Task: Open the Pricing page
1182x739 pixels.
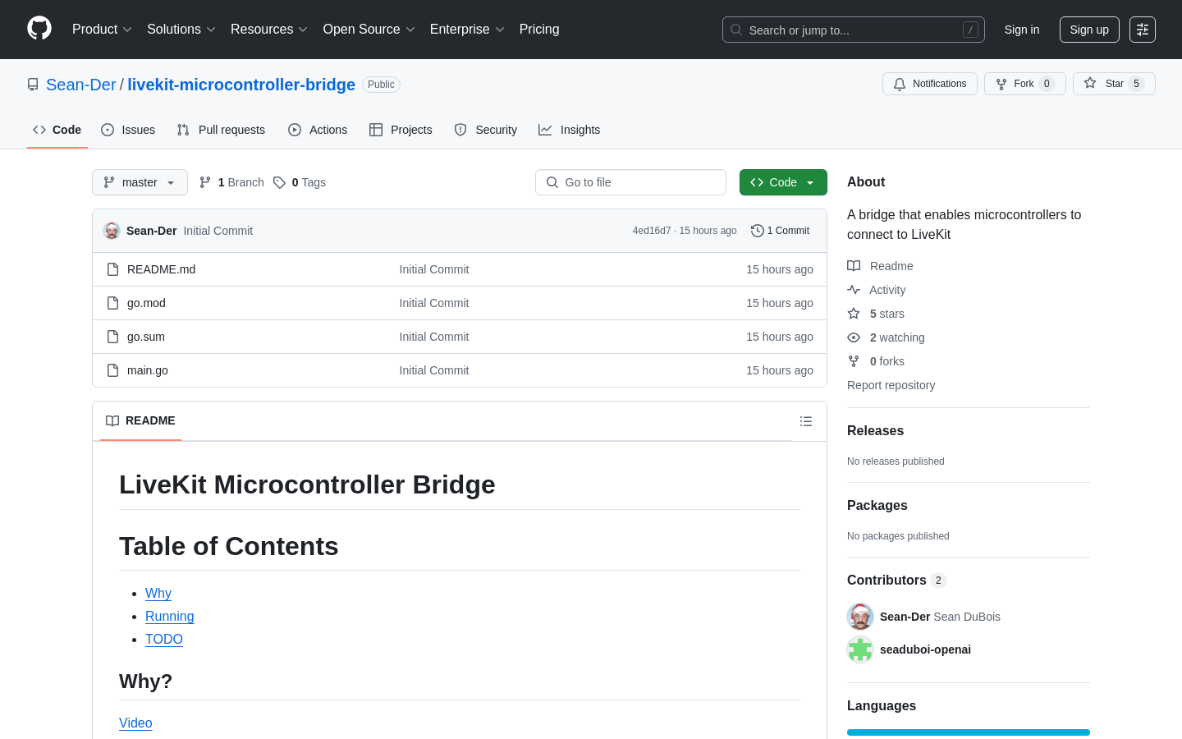Action: click(539, 30)
